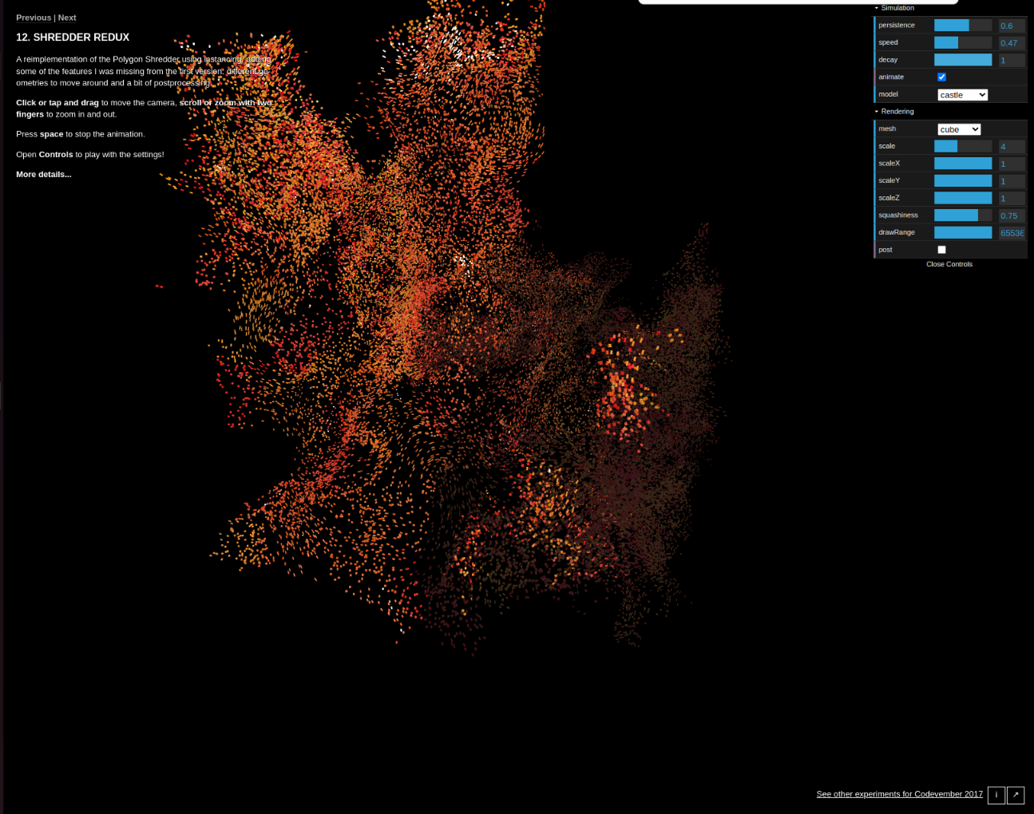This screenshot has width=1034, height=814.
Task: Open the Next experiment link
Action: click(66, 17)
